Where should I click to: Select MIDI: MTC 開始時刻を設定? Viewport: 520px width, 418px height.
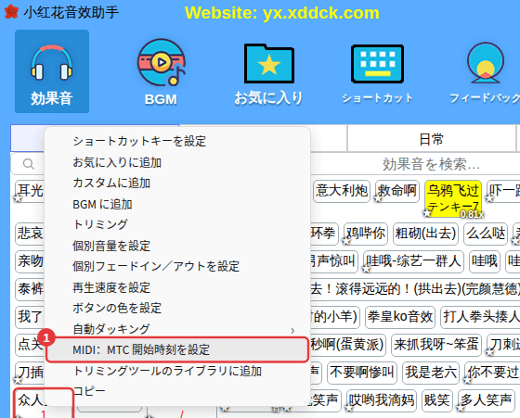[177, 349]
